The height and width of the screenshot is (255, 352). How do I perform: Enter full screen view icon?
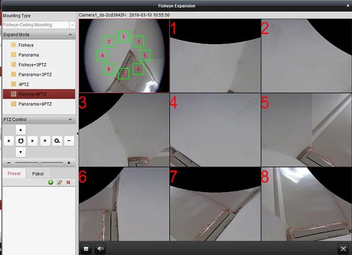(x=343, y=248)
